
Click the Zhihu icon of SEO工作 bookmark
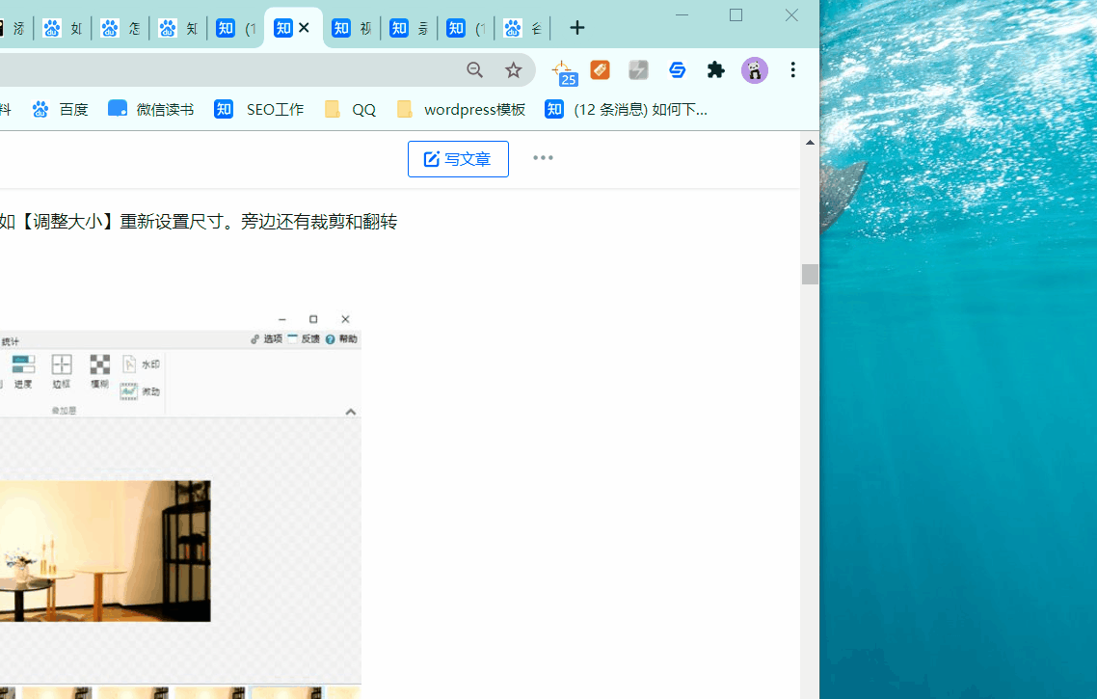point(224,109)
